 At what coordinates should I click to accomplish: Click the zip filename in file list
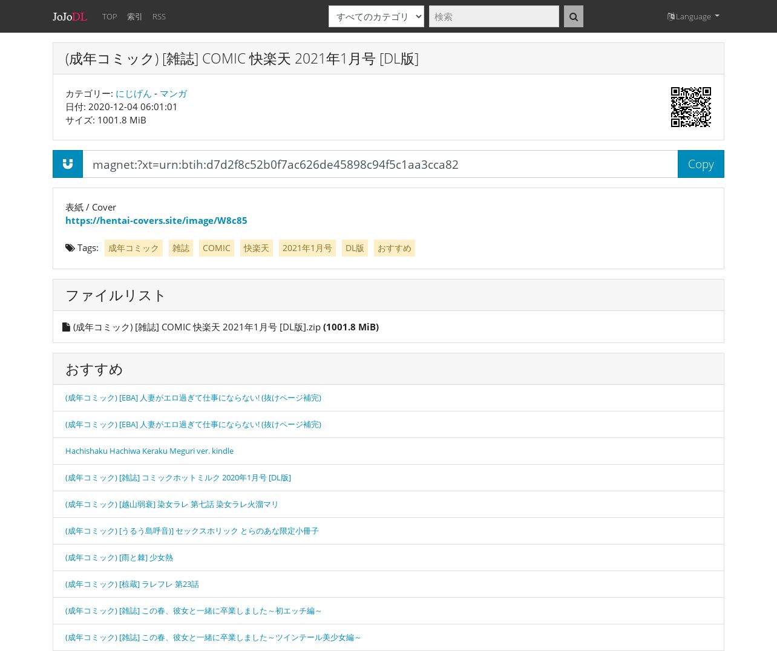click(197, 327)
